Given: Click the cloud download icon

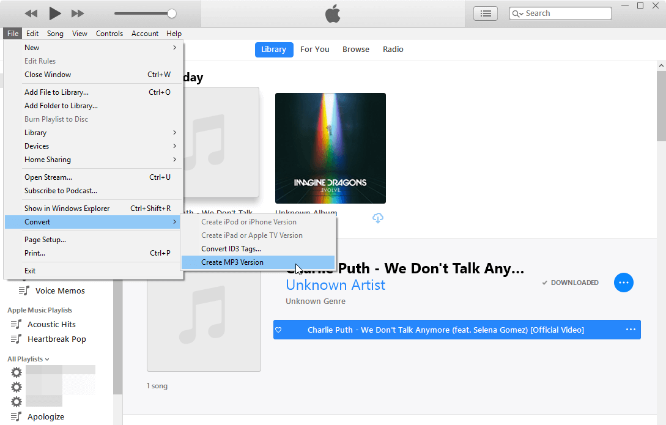Looking at the screenshot, I should (377, 218).
